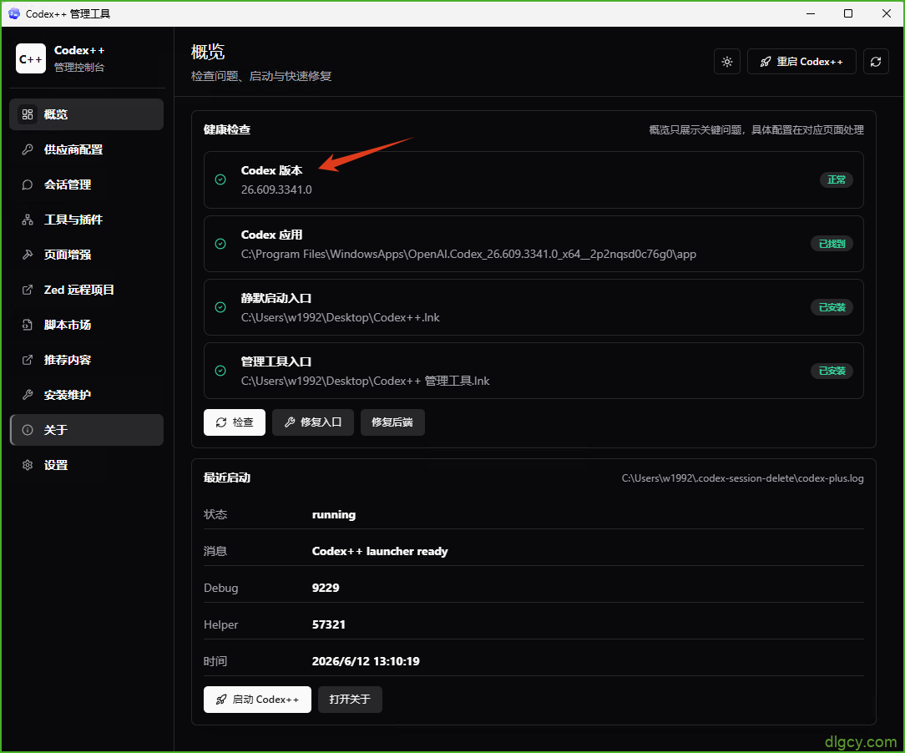Viewport: 905px width, 753px height.
Task: Click the Helper port value 57321
Action: 328,624
